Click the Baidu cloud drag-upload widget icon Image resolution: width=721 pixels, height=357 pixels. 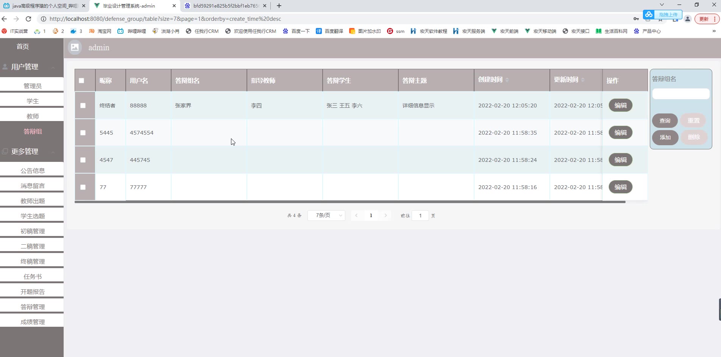[x=649, y=14]
